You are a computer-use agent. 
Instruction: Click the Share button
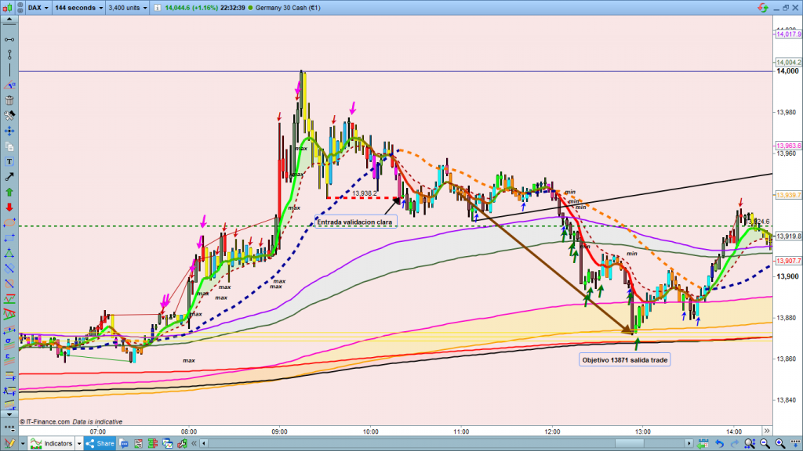pyautogui.click(x=100, y=444)
